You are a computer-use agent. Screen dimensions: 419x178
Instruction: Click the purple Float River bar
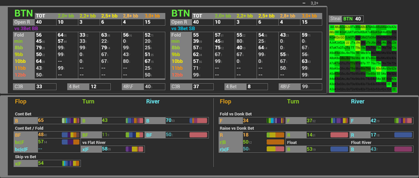tap(403, 149)
